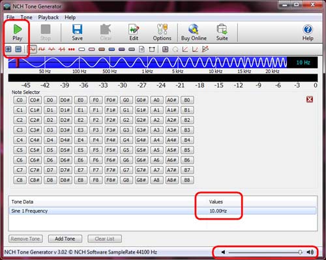The image size is (326, 260).
Task: Click the Values column header
Action: pos(216,202)
